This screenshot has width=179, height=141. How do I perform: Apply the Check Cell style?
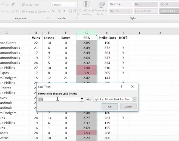(x=168, y=11)
